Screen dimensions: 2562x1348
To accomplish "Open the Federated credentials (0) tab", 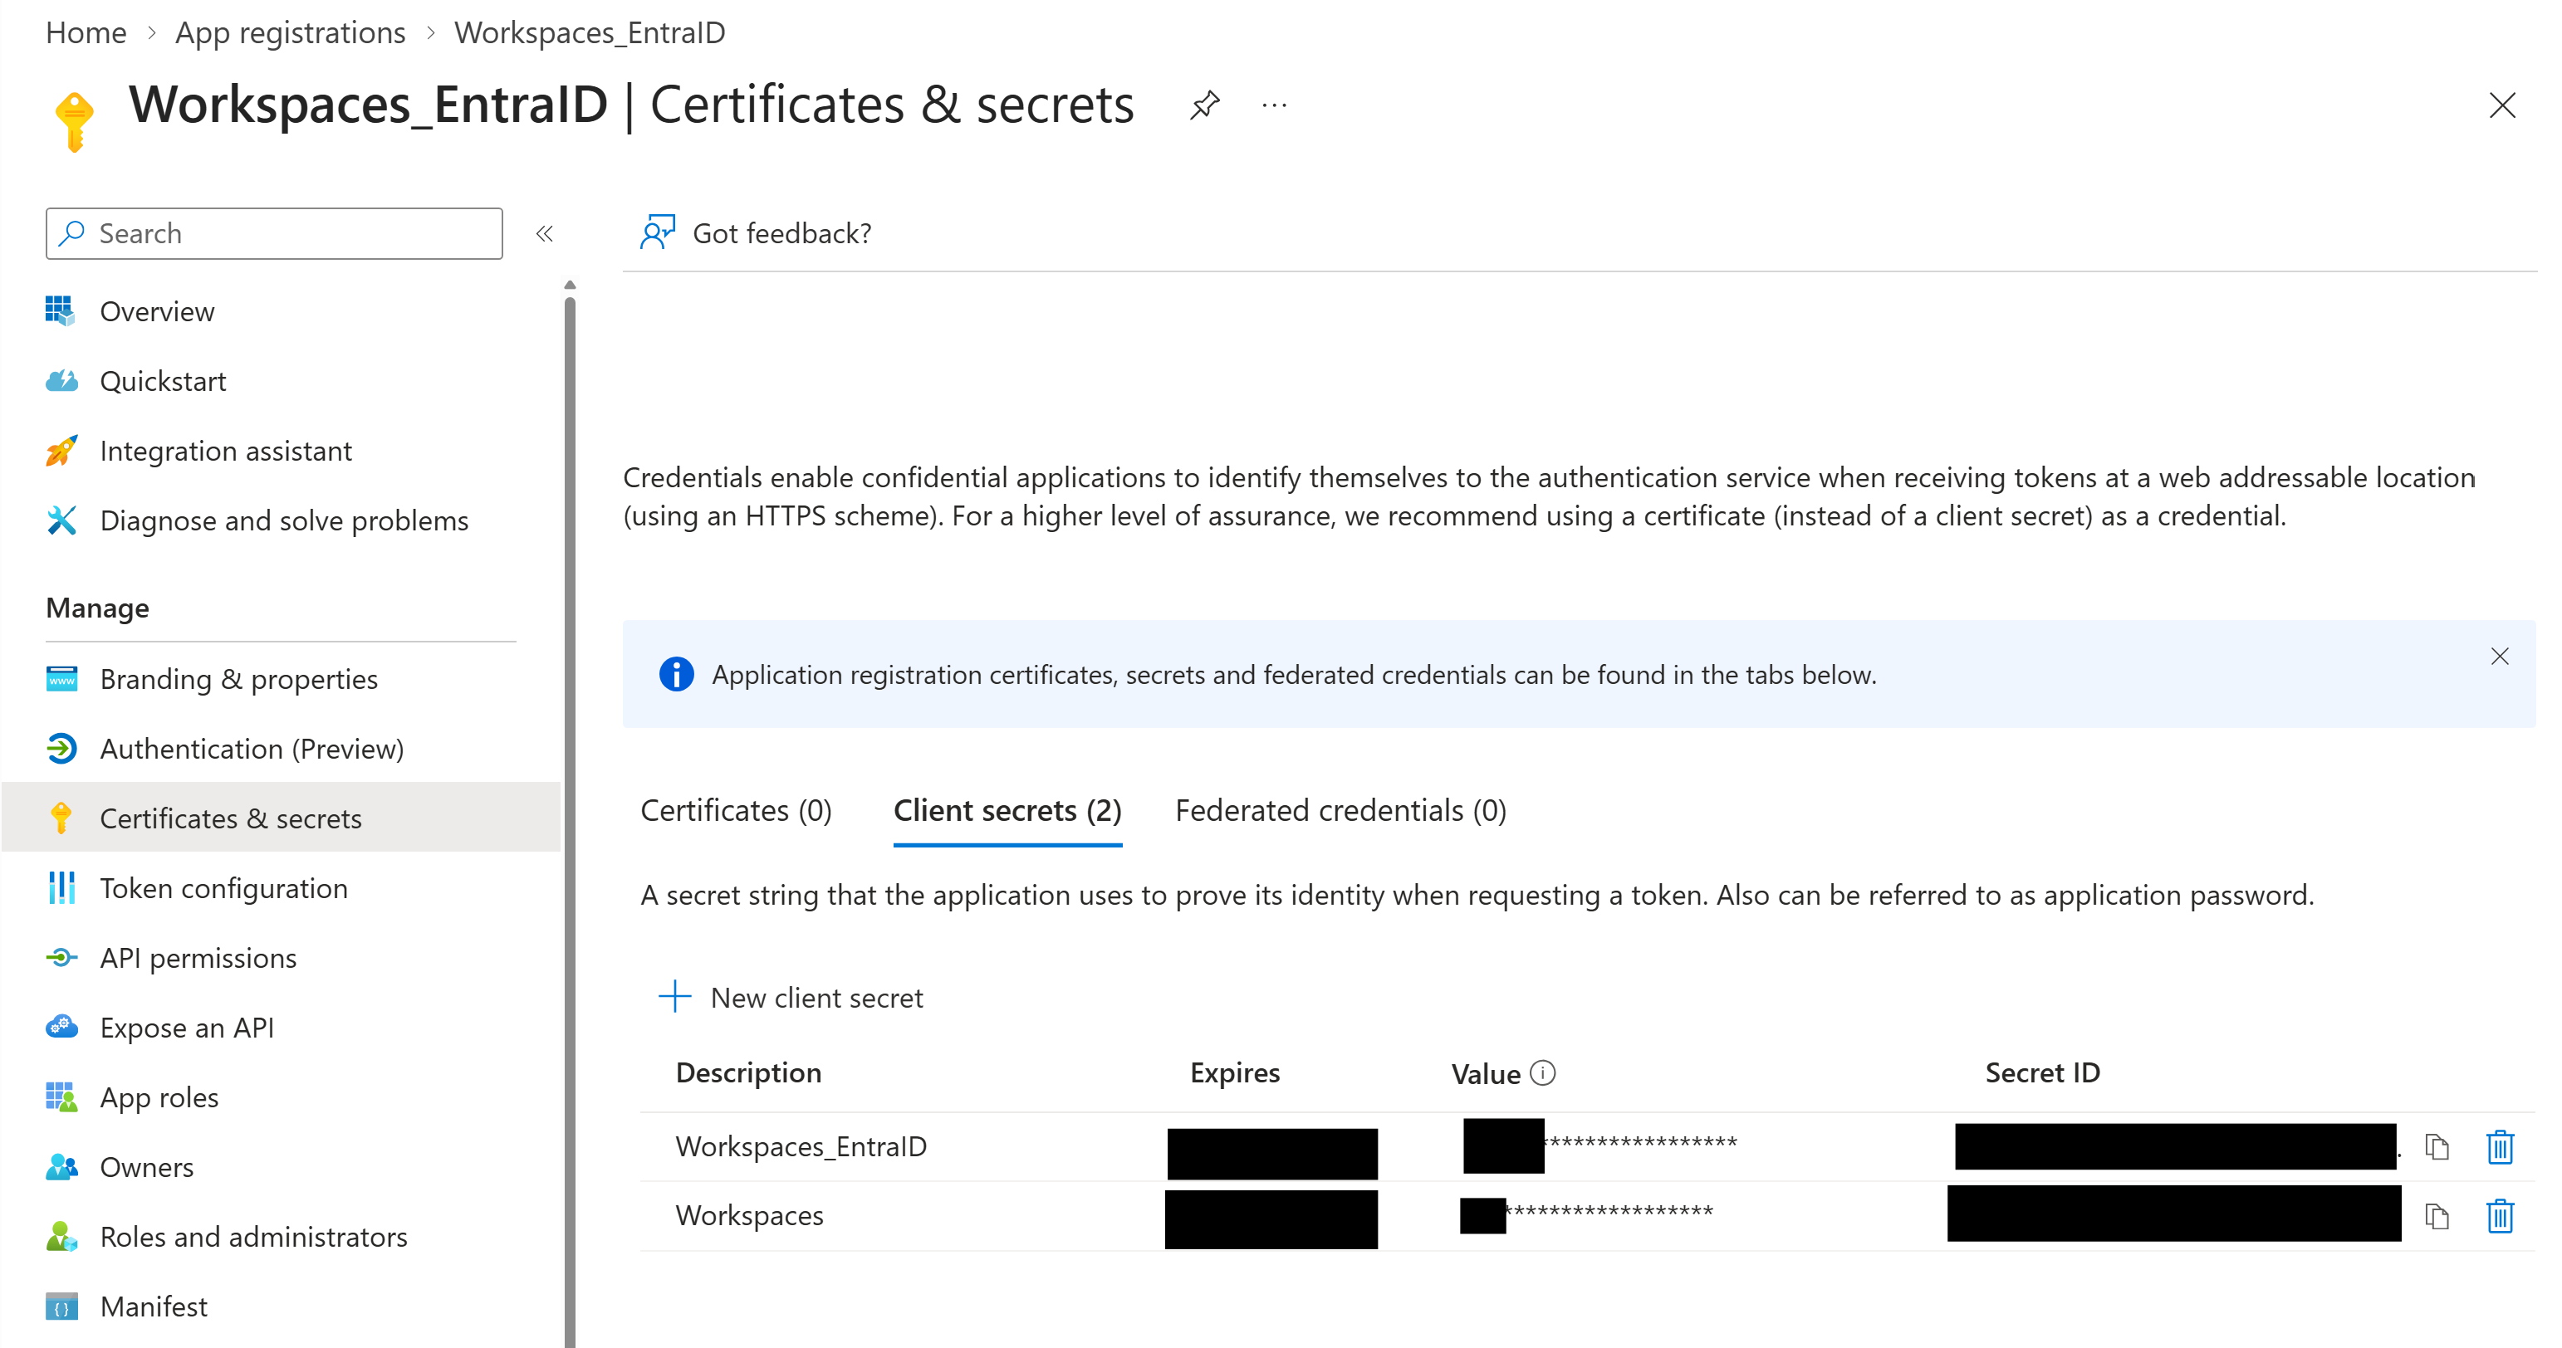I will tap(1340, 810).
